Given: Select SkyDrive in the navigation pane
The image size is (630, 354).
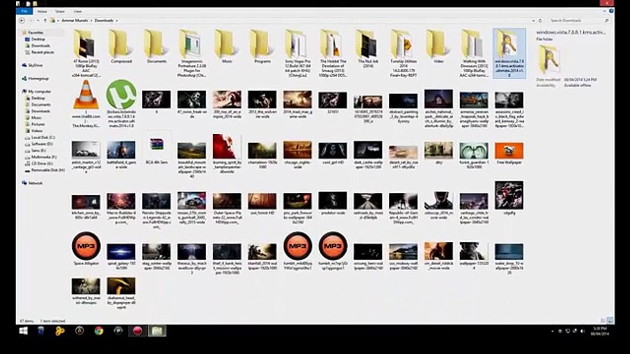Looking at the screenshot, I should coord(35,65).
